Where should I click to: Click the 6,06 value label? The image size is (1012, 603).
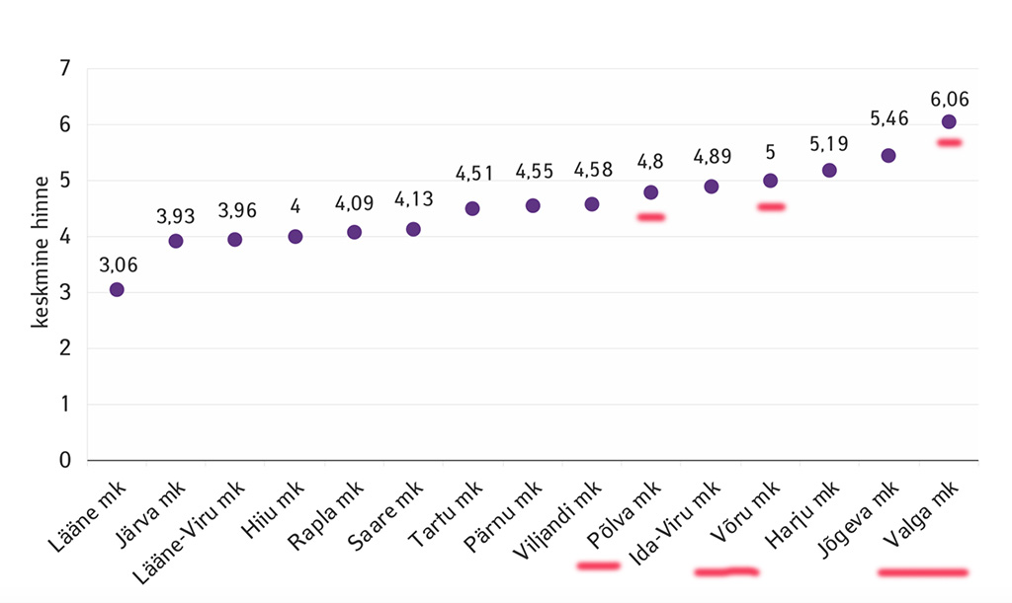[949, 99]
